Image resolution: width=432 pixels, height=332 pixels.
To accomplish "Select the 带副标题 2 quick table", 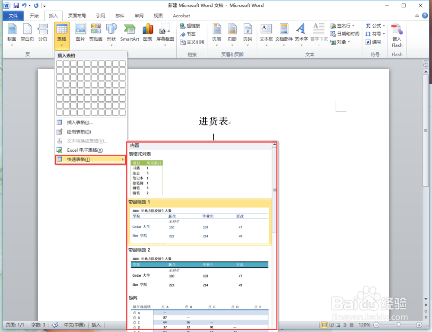I will [x=200, y=270].
